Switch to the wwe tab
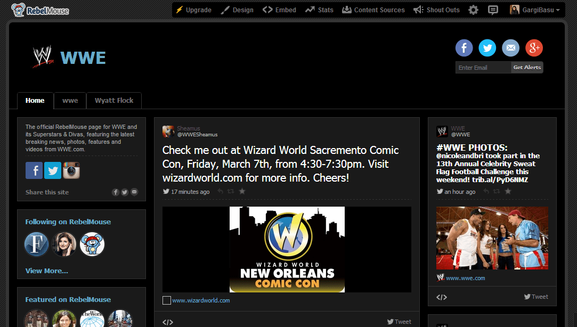The height and width of the screenshot is (327, 577). point(70,101)
